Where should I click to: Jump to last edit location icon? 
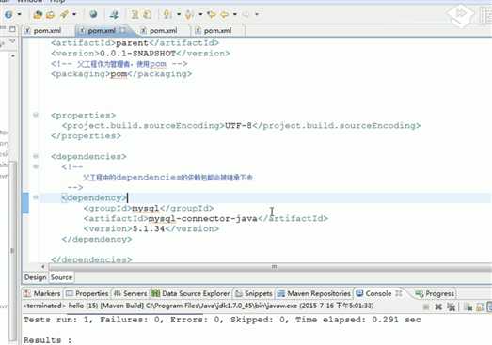pos(212,14)
